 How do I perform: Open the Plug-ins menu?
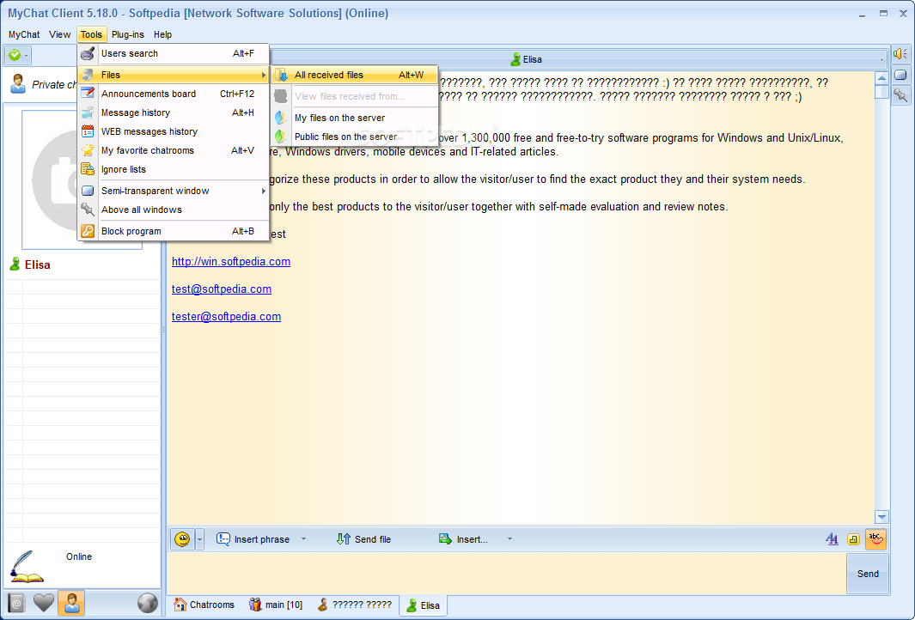pyautogui.click(x=128, y=34)
